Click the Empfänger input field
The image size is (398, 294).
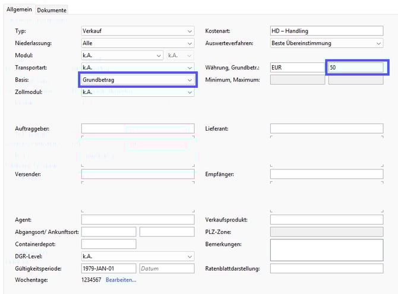pyautogui.click(x=326, y=174)
